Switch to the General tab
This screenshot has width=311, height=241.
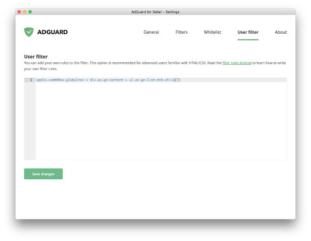(151, 32)
